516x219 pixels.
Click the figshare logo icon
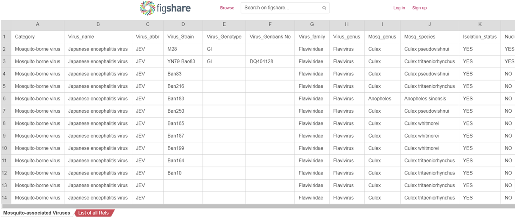click(x=147, y=8)
